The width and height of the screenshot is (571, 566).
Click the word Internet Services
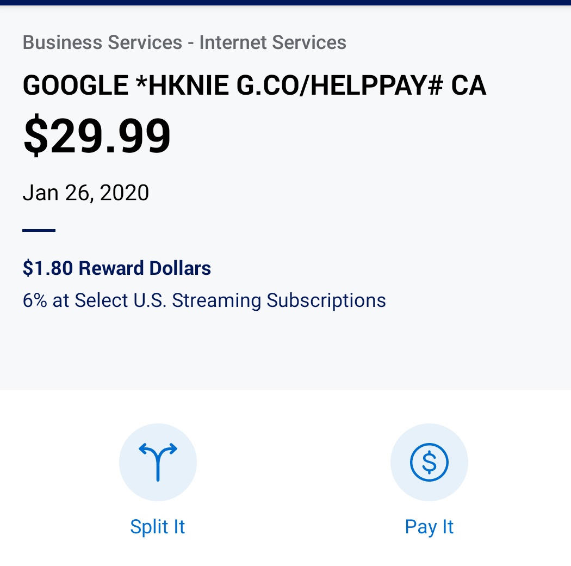point(273,42)
